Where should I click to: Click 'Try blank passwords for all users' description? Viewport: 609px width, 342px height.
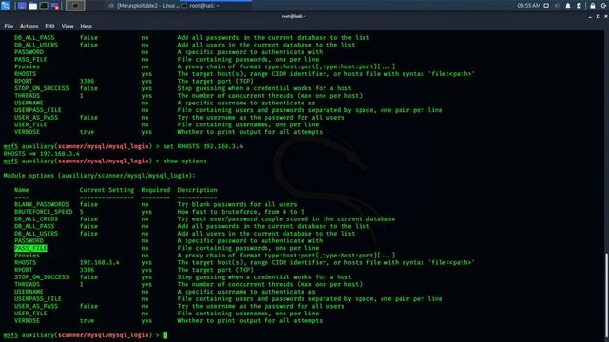pos(237,204)
